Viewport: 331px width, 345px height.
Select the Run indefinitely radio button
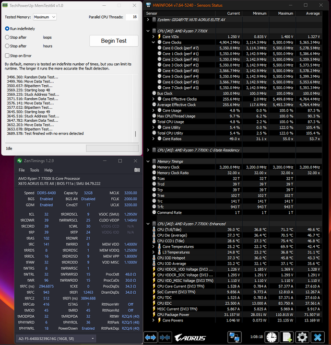pyautogui.click(x=7, y=29)
